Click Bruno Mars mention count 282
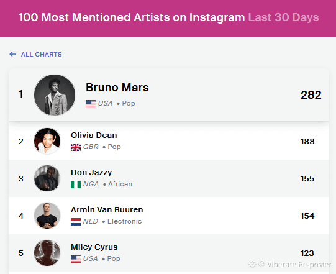This screenshot has height=274, width=336. [x=311, y=95]
